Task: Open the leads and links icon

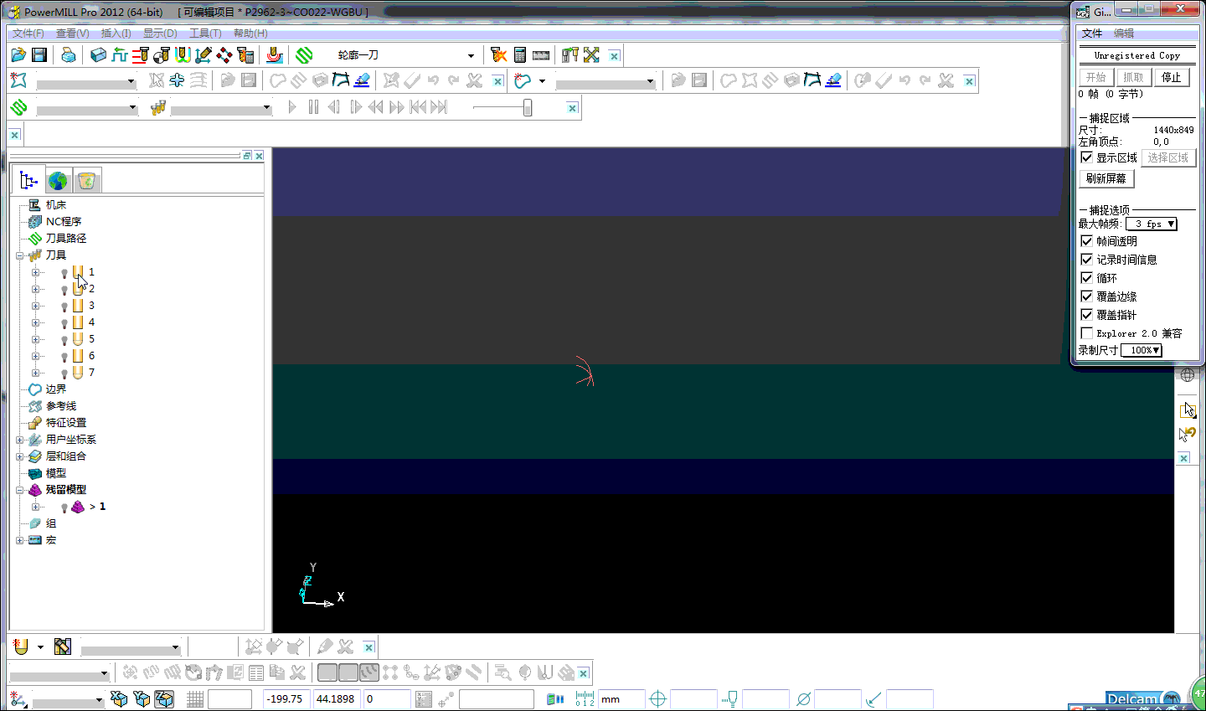Action: [183, 55]
